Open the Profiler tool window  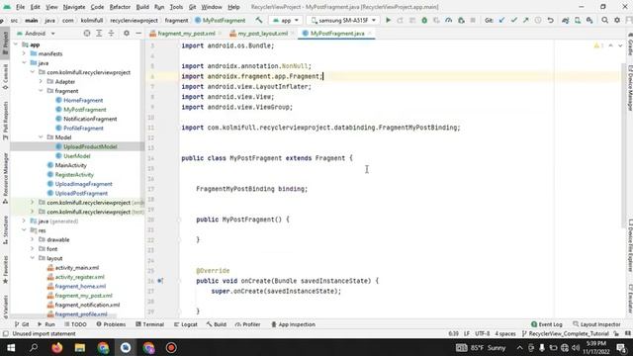click(248, 324)
